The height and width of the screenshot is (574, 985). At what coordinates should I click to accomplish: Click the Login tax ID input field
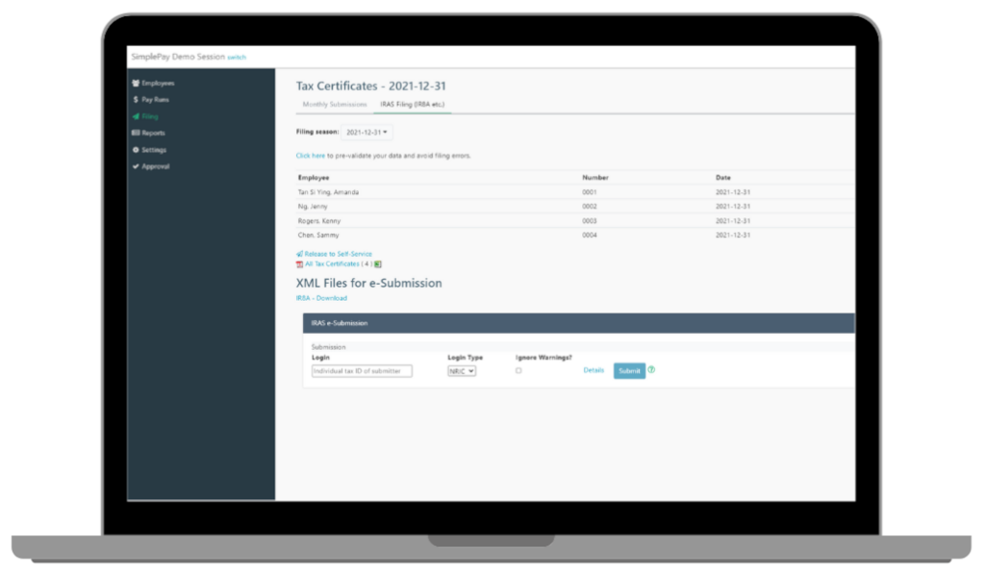pos(362,370)
